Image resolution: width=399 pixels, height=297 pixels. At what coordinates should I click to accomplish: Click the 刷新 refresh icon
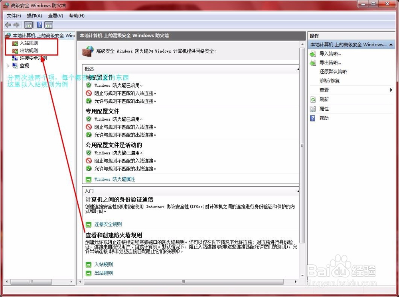point(313,100)
